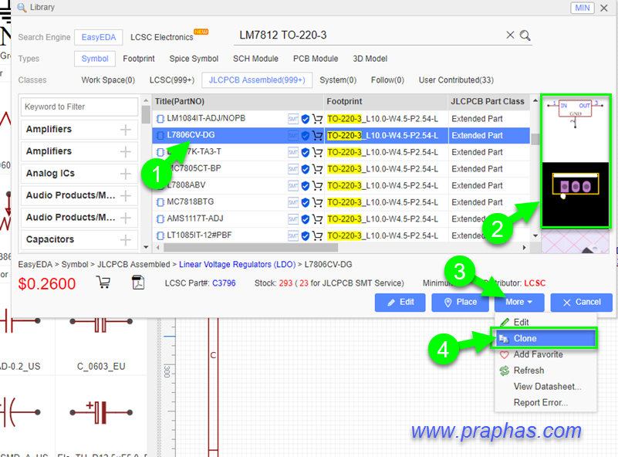
Task: Open the Linear Voltage Regulators (LDO) breadcrumb link
Action: coord(238,265)
